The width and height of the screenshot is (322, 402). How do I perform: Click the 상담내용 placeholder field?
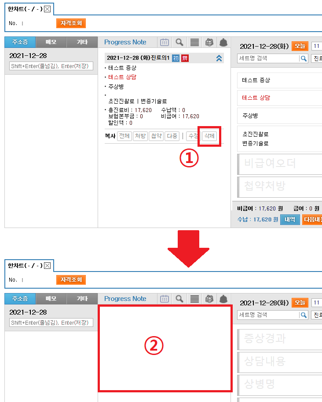point(279,362)
